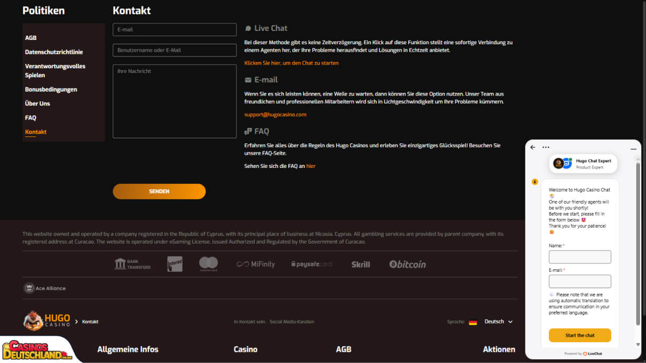
Task: Open the AGB menu item in Politiken
Action: 31,38
